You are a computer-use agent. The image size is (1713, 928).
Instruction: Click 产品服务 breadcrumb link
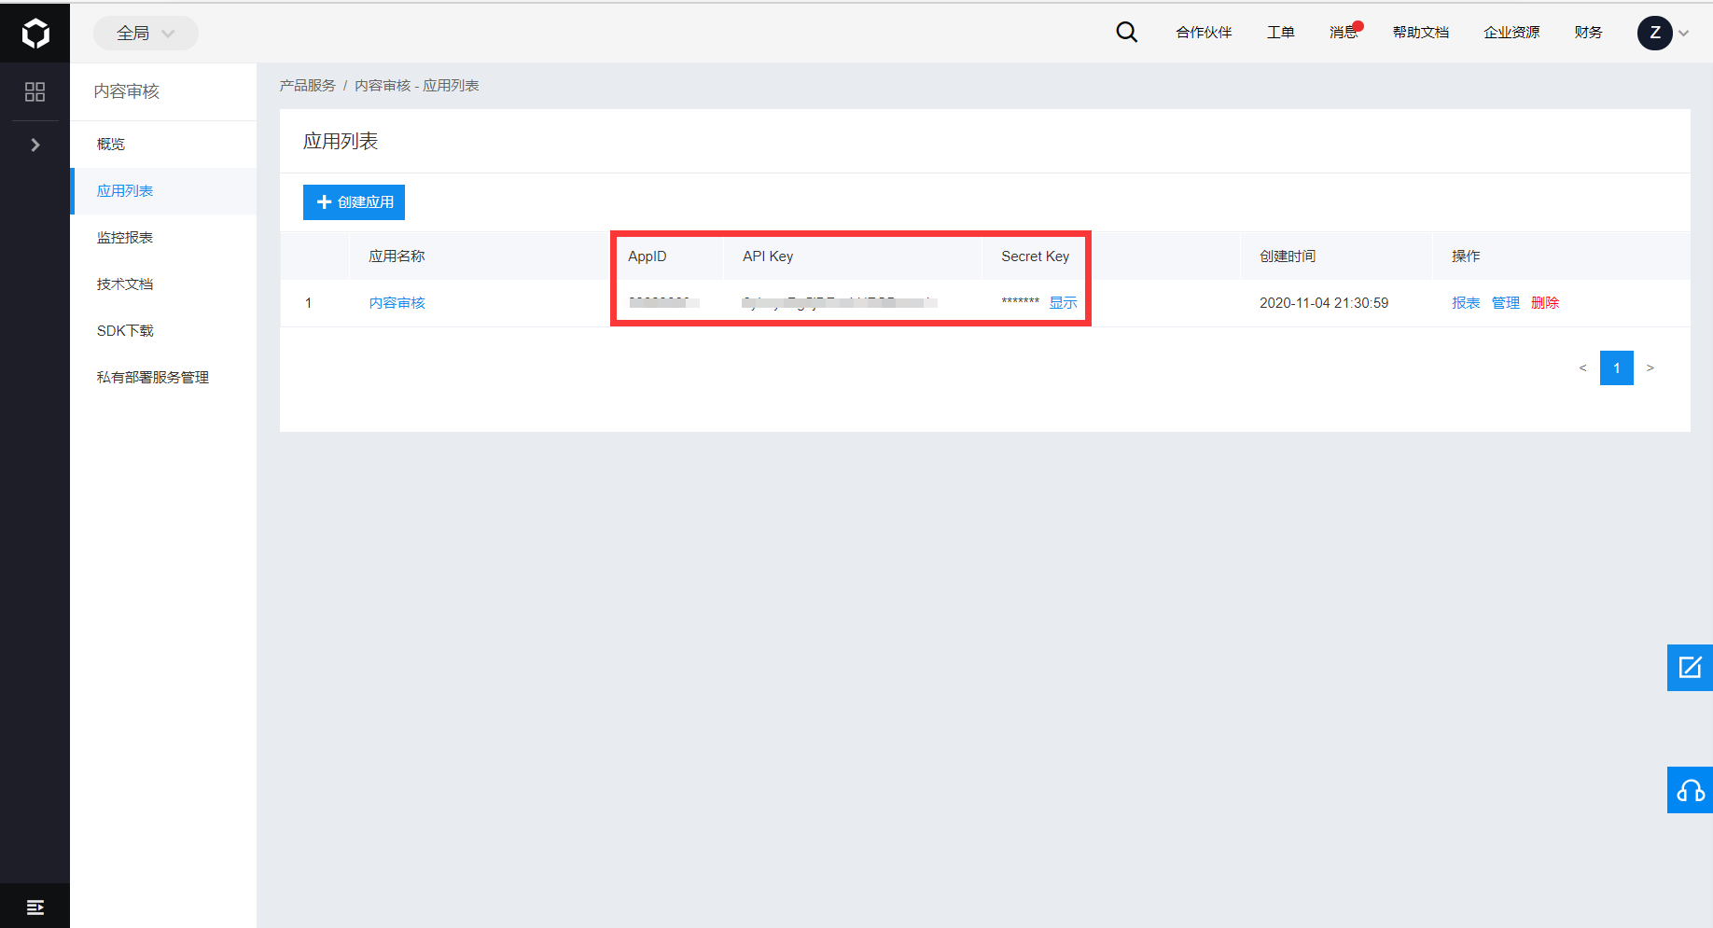pyautogui.click(x=307, y=86)
